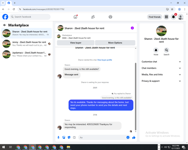The height and width of the screenshot is (150, 188).
Task: Open the volume control in system tray
Action: point(165,147)
